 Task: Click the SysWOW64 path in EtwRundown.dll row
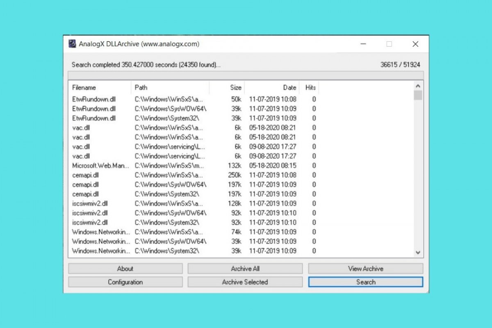point(171,109)
